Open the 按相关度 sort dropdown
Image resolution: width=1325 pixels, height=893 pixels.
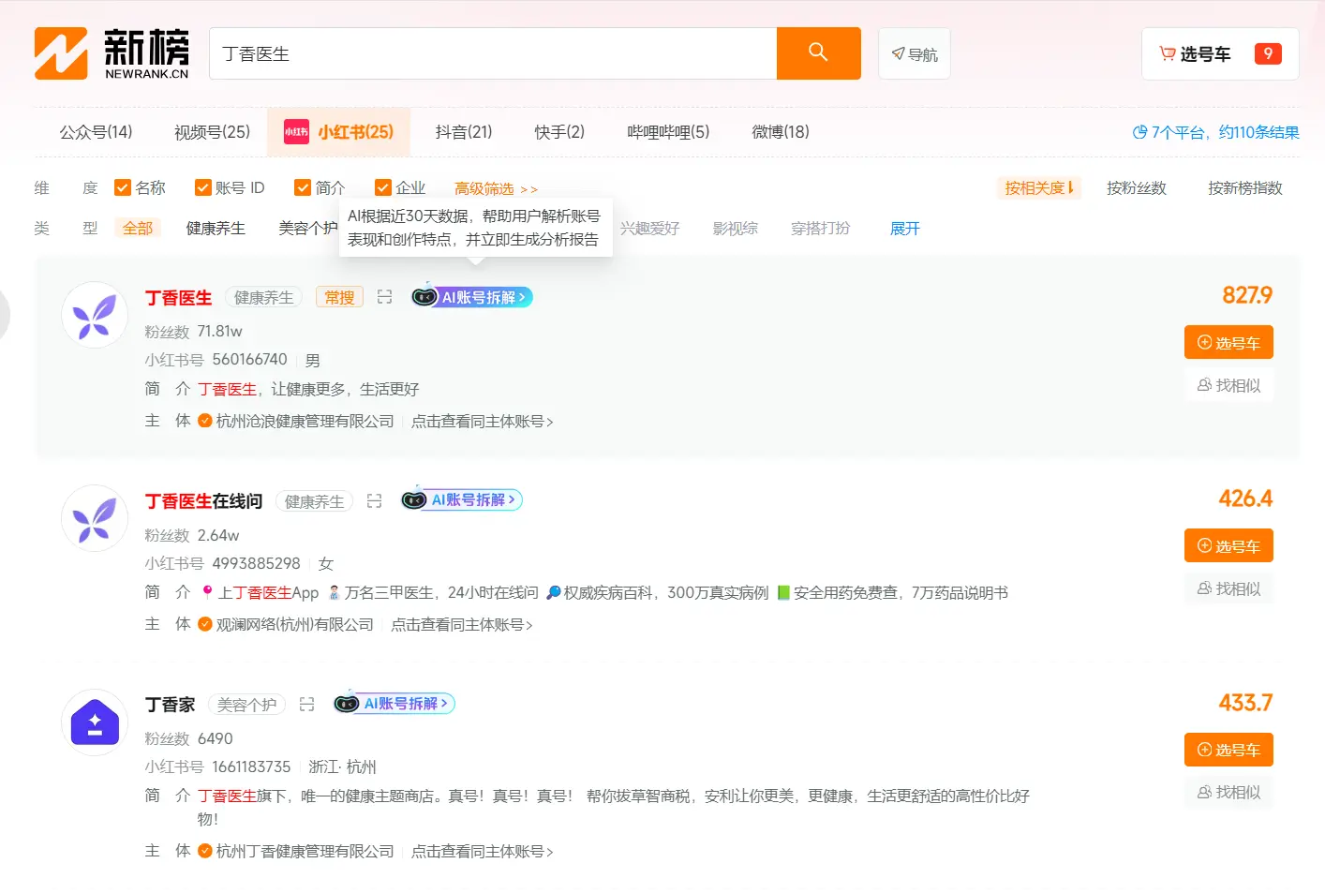tap(1038, 187)
